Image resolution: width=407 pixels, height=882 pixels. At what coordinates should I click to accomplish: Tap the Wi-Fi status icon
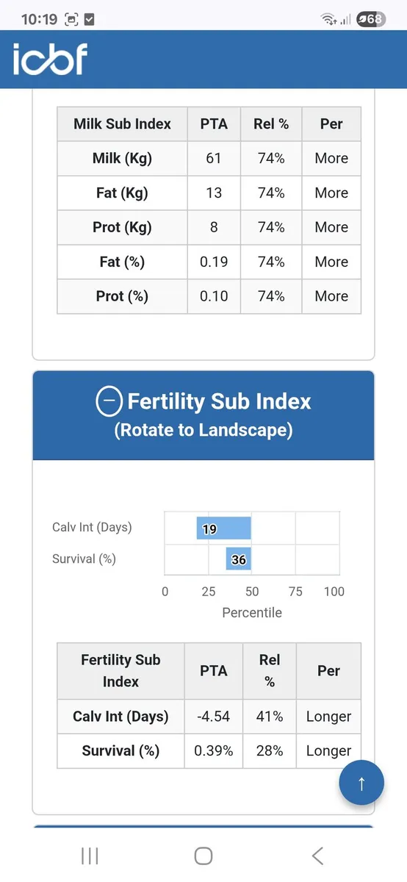pyautogui.click(x=328, y=20)
